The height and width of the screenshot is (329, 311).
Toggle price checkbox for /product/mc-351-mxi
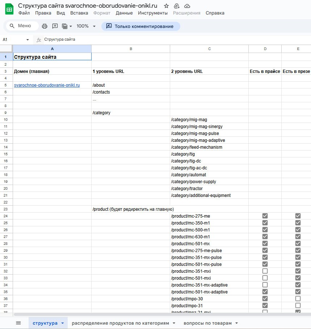tap(265, 271)
